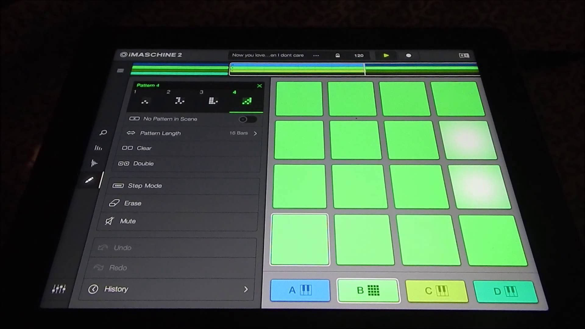Expand Pattern Length 16 Bars chevron
Image resolution: width=585 pixels, height=329 pixels.
(x=255, y=133)
